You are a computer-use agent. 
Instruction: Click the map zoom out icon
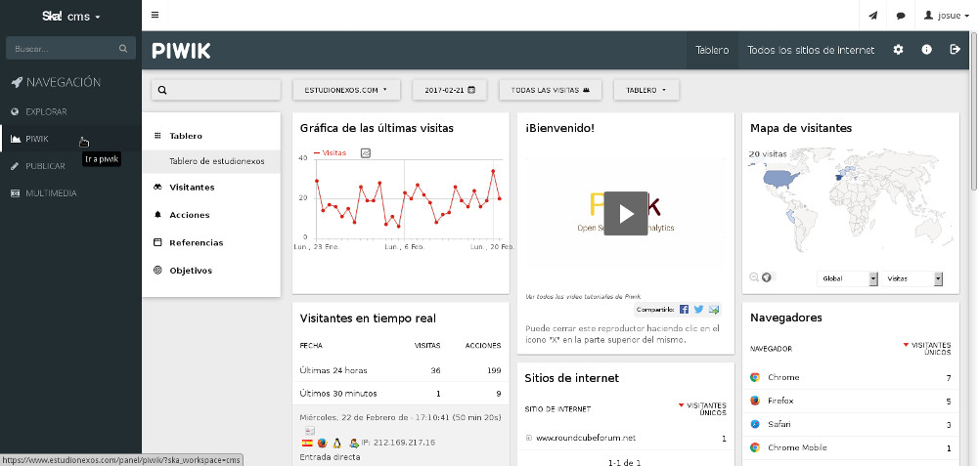[754, 277]
